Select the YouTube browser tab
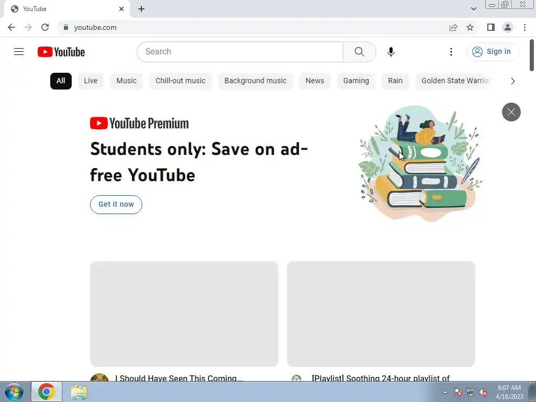536x402 pixels. [66, 9]
